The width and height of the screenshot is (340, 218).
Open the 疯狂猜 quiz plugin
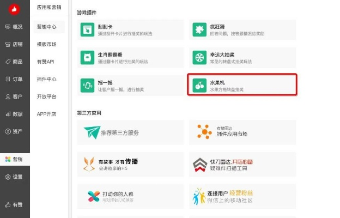click(242, 30)
